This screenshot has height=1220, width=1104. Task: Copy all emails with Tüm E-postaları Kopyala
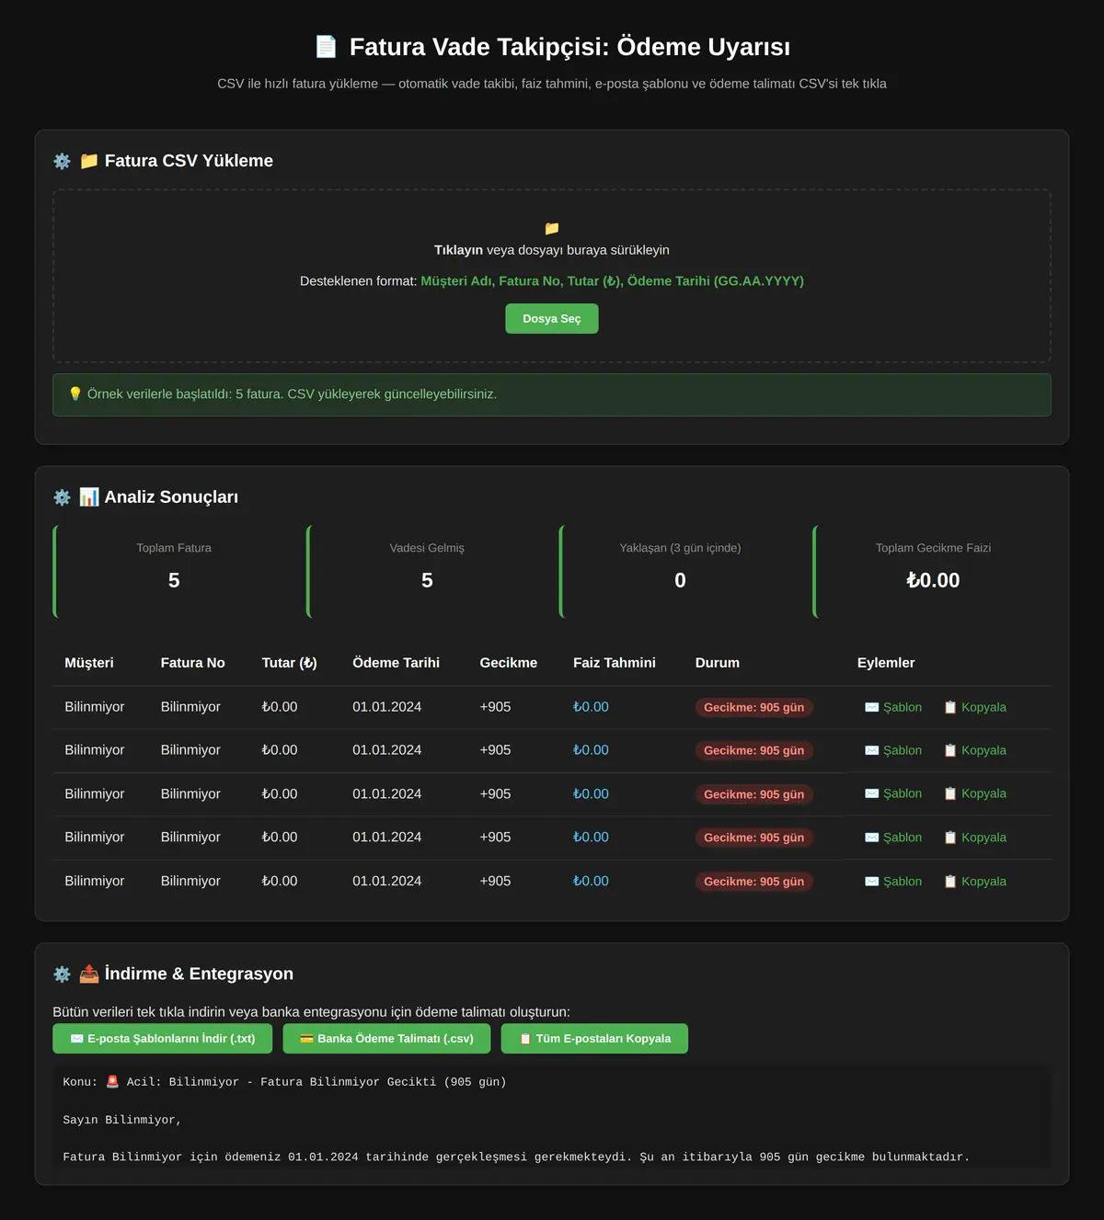[594, 1038]
